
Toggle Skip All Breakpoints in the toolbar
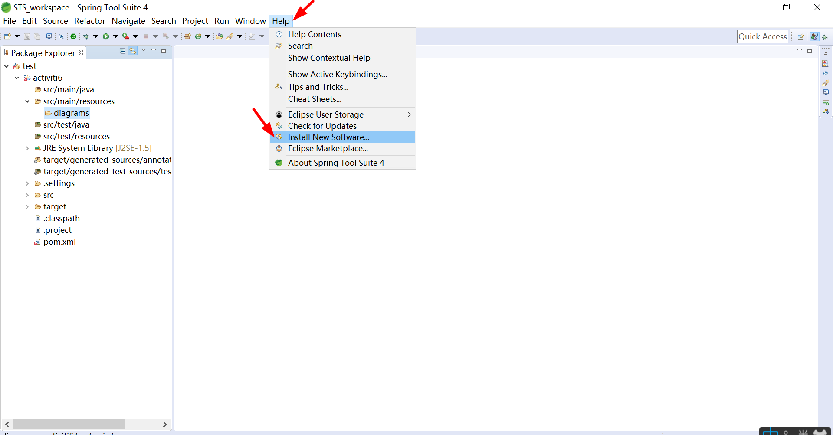coord(62,36)
